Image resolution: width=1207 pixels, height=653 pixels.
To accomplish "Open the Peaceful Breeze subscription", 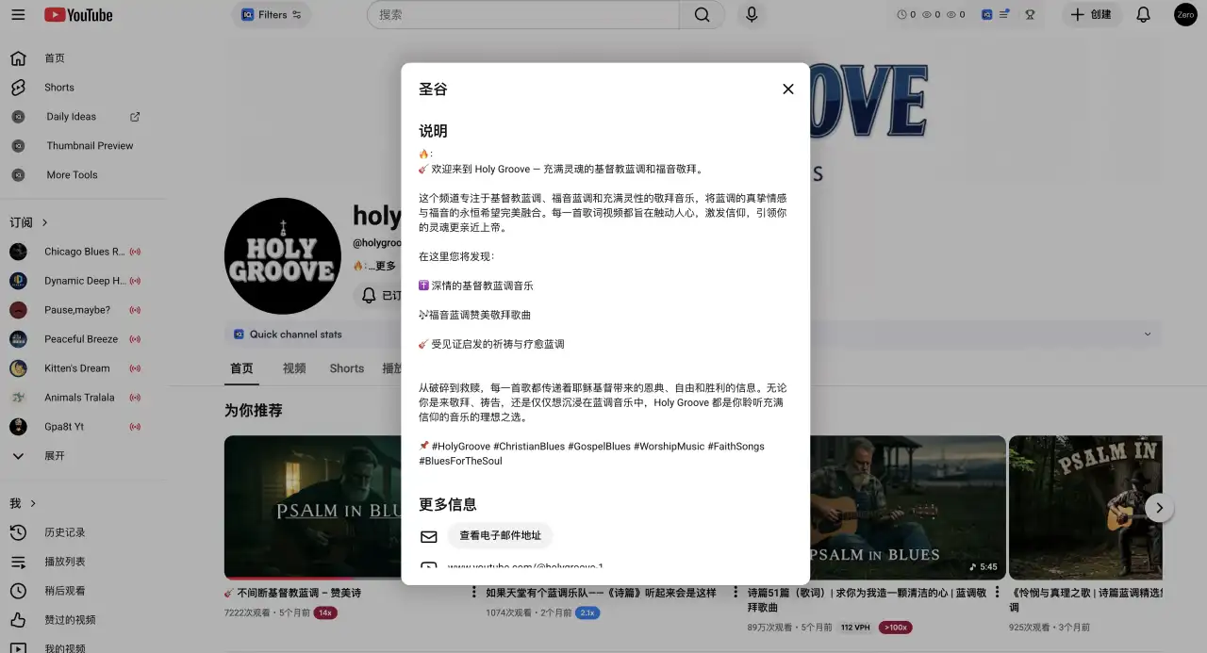I will point(83,339).
